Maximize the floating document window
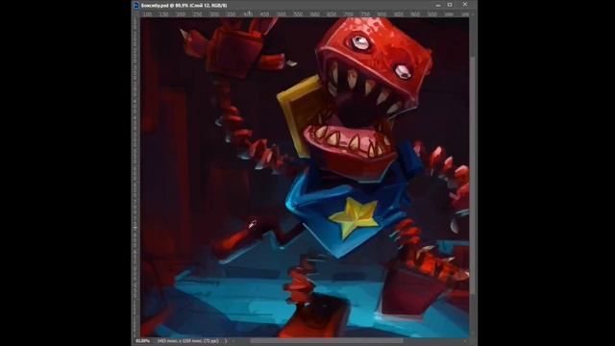615x346 pixels. pyautogui.click(x=450, y=5)
